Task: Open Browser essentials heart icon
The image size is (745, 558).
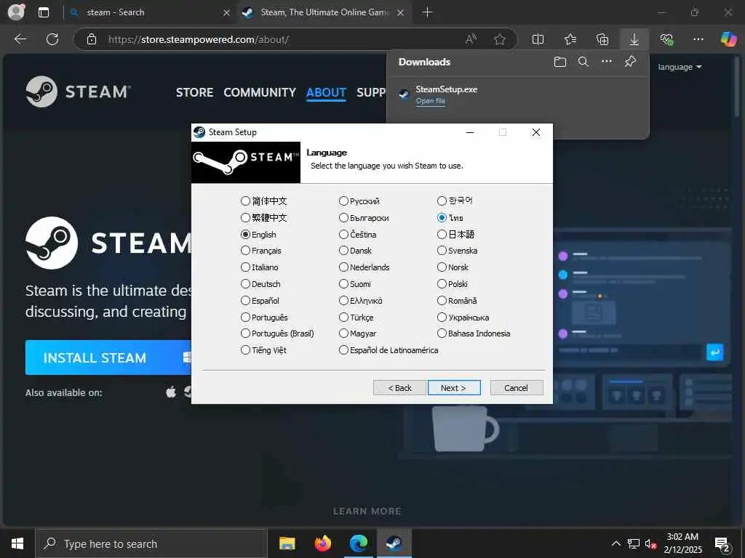Action: [666, 39]
